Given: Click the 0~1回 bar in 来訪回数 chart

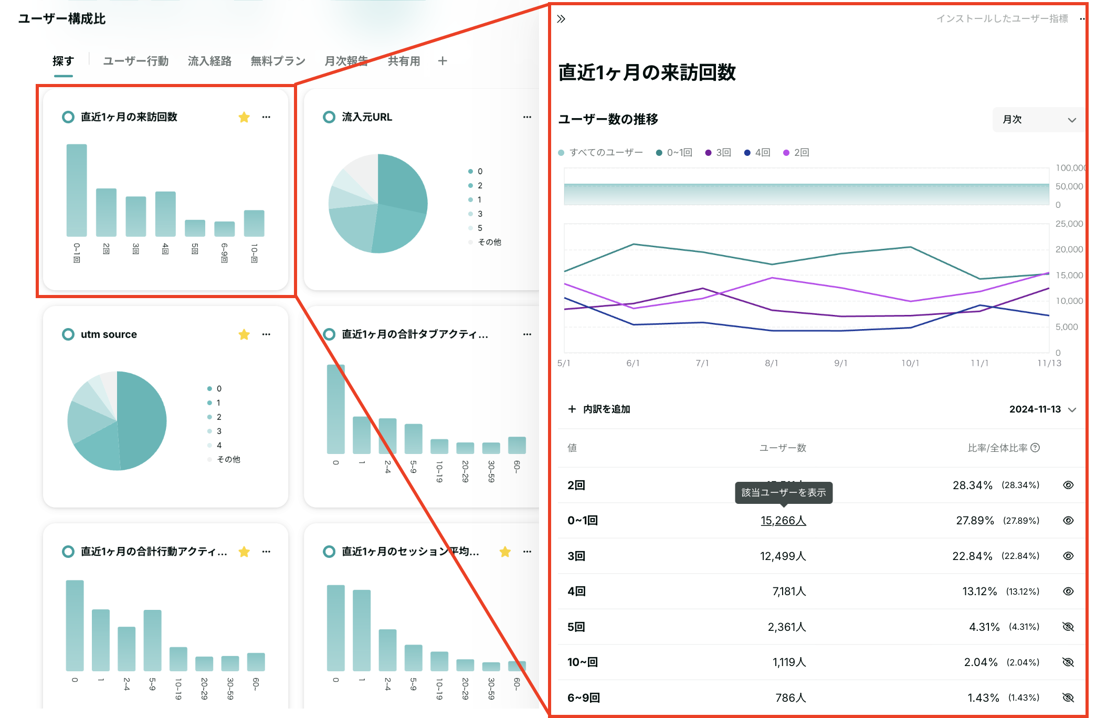Looking at the screenshot, I should (77, 190).
